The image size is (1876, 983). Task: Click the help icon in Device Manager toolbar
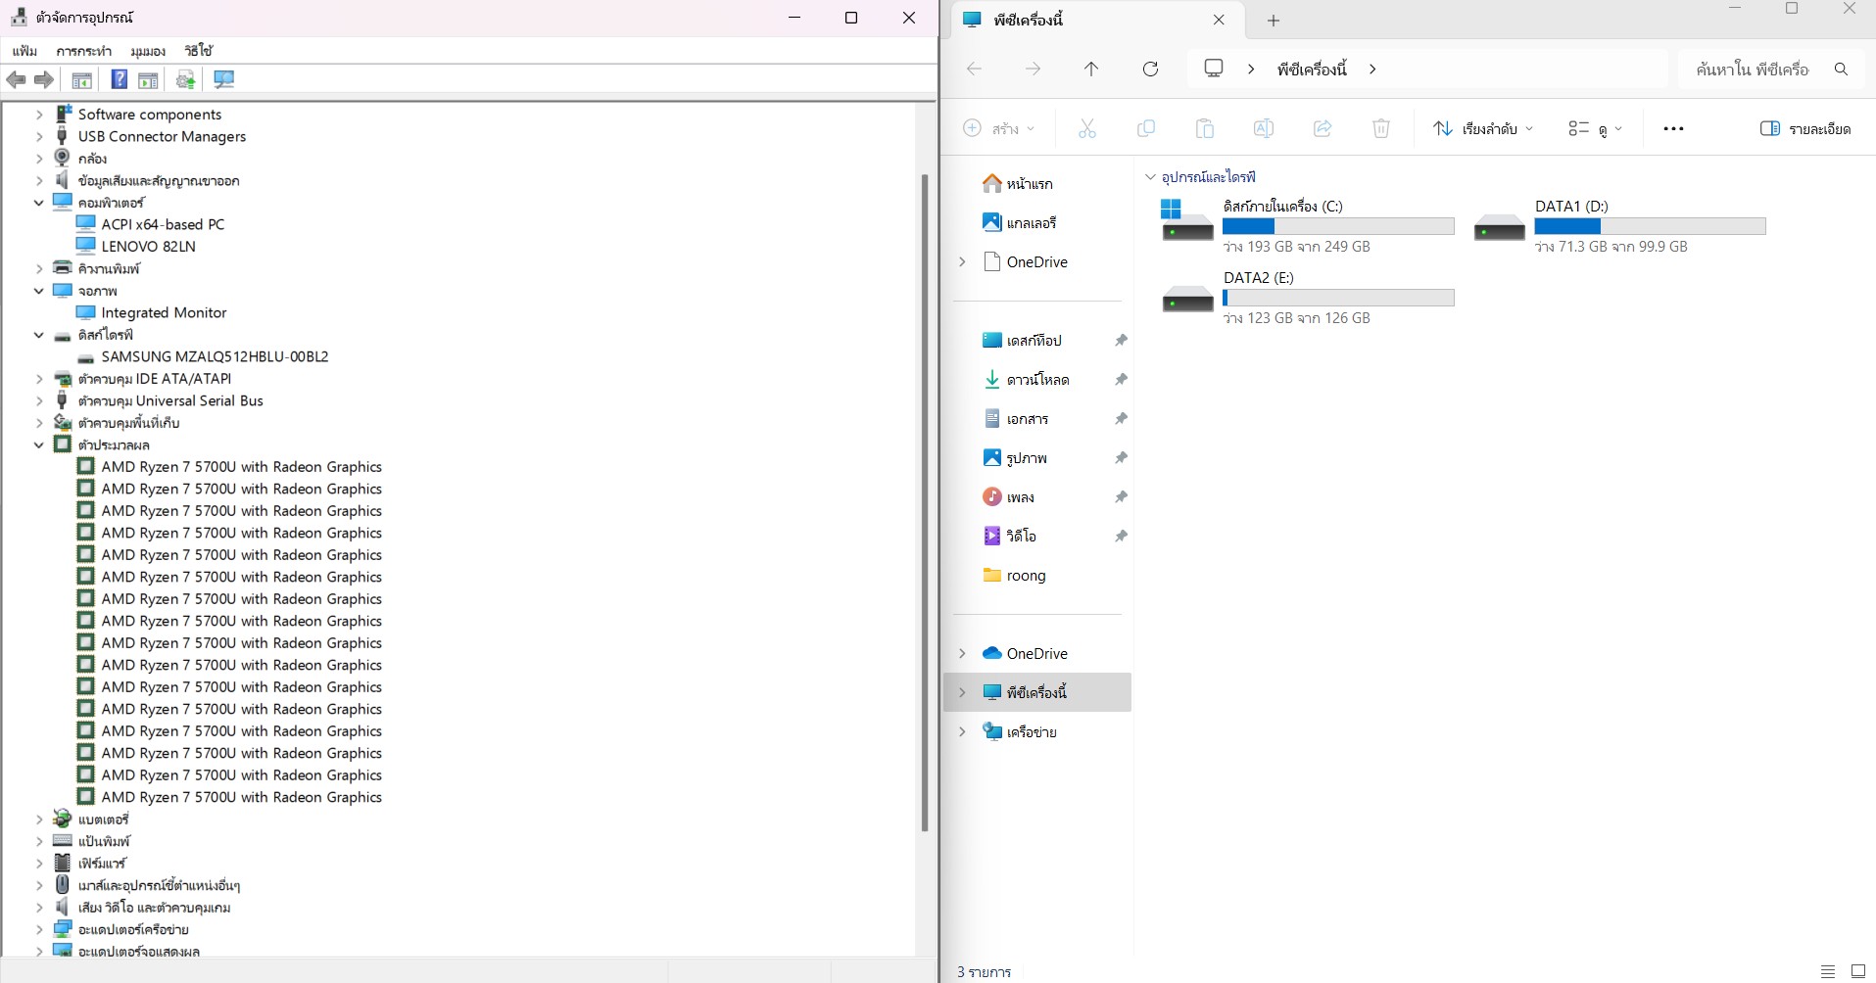point(119,80)
